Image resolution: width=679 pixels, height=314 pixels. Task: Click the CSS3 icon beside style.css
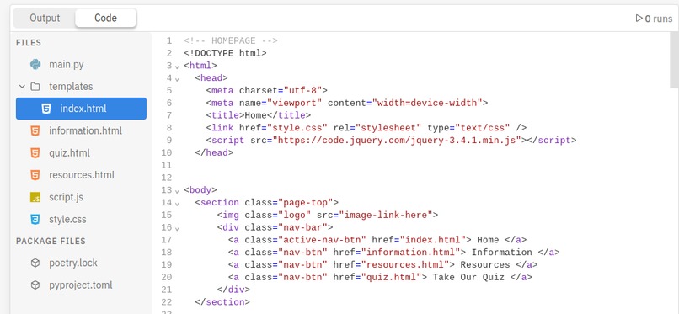pos(35,219)
